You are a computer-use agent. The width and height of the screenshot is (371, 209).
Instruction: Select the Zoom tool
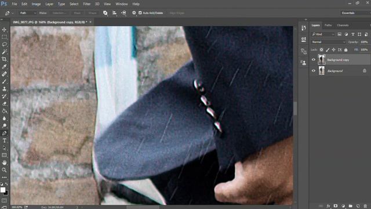point(4,170)
